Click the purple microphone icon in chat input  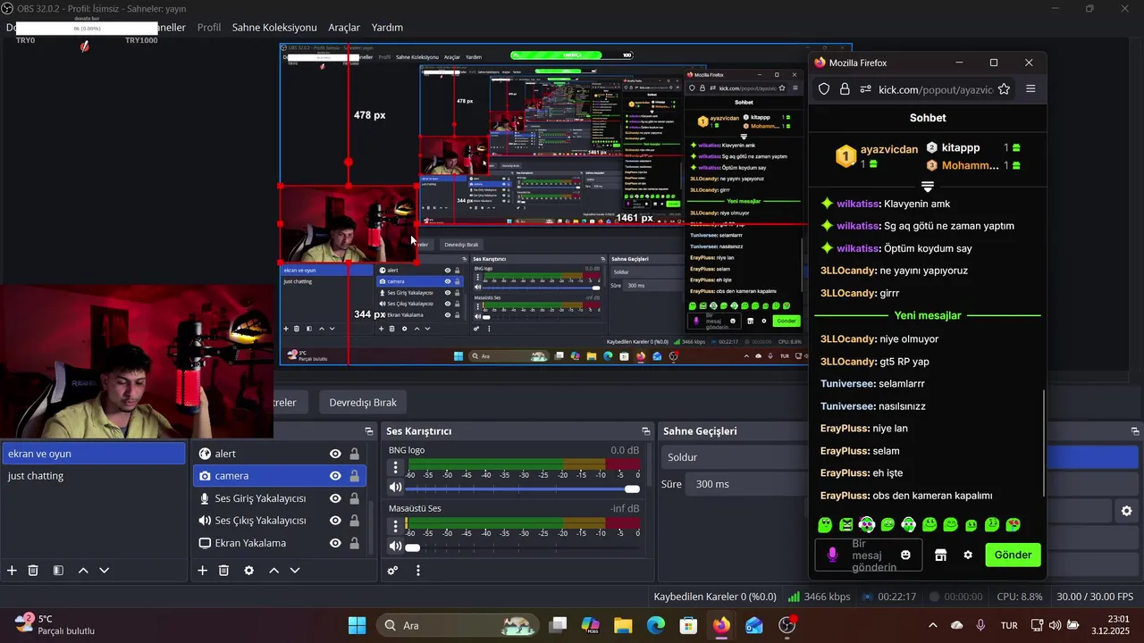point(832,555)
